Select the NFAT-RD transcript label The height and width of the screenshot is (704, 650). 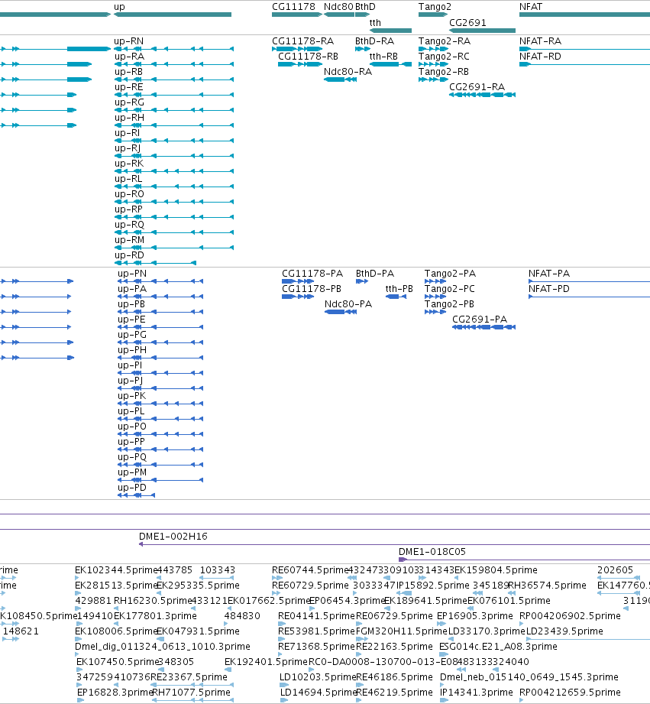540,56
